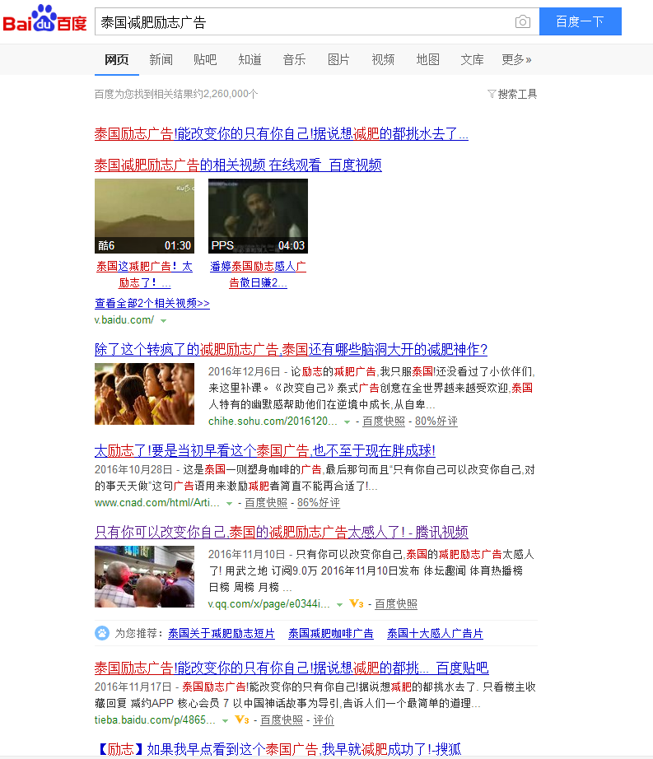Open the v.baidu.com/ URL
The height and width of the screenshot is (759, 653).
tap(124, 320)
